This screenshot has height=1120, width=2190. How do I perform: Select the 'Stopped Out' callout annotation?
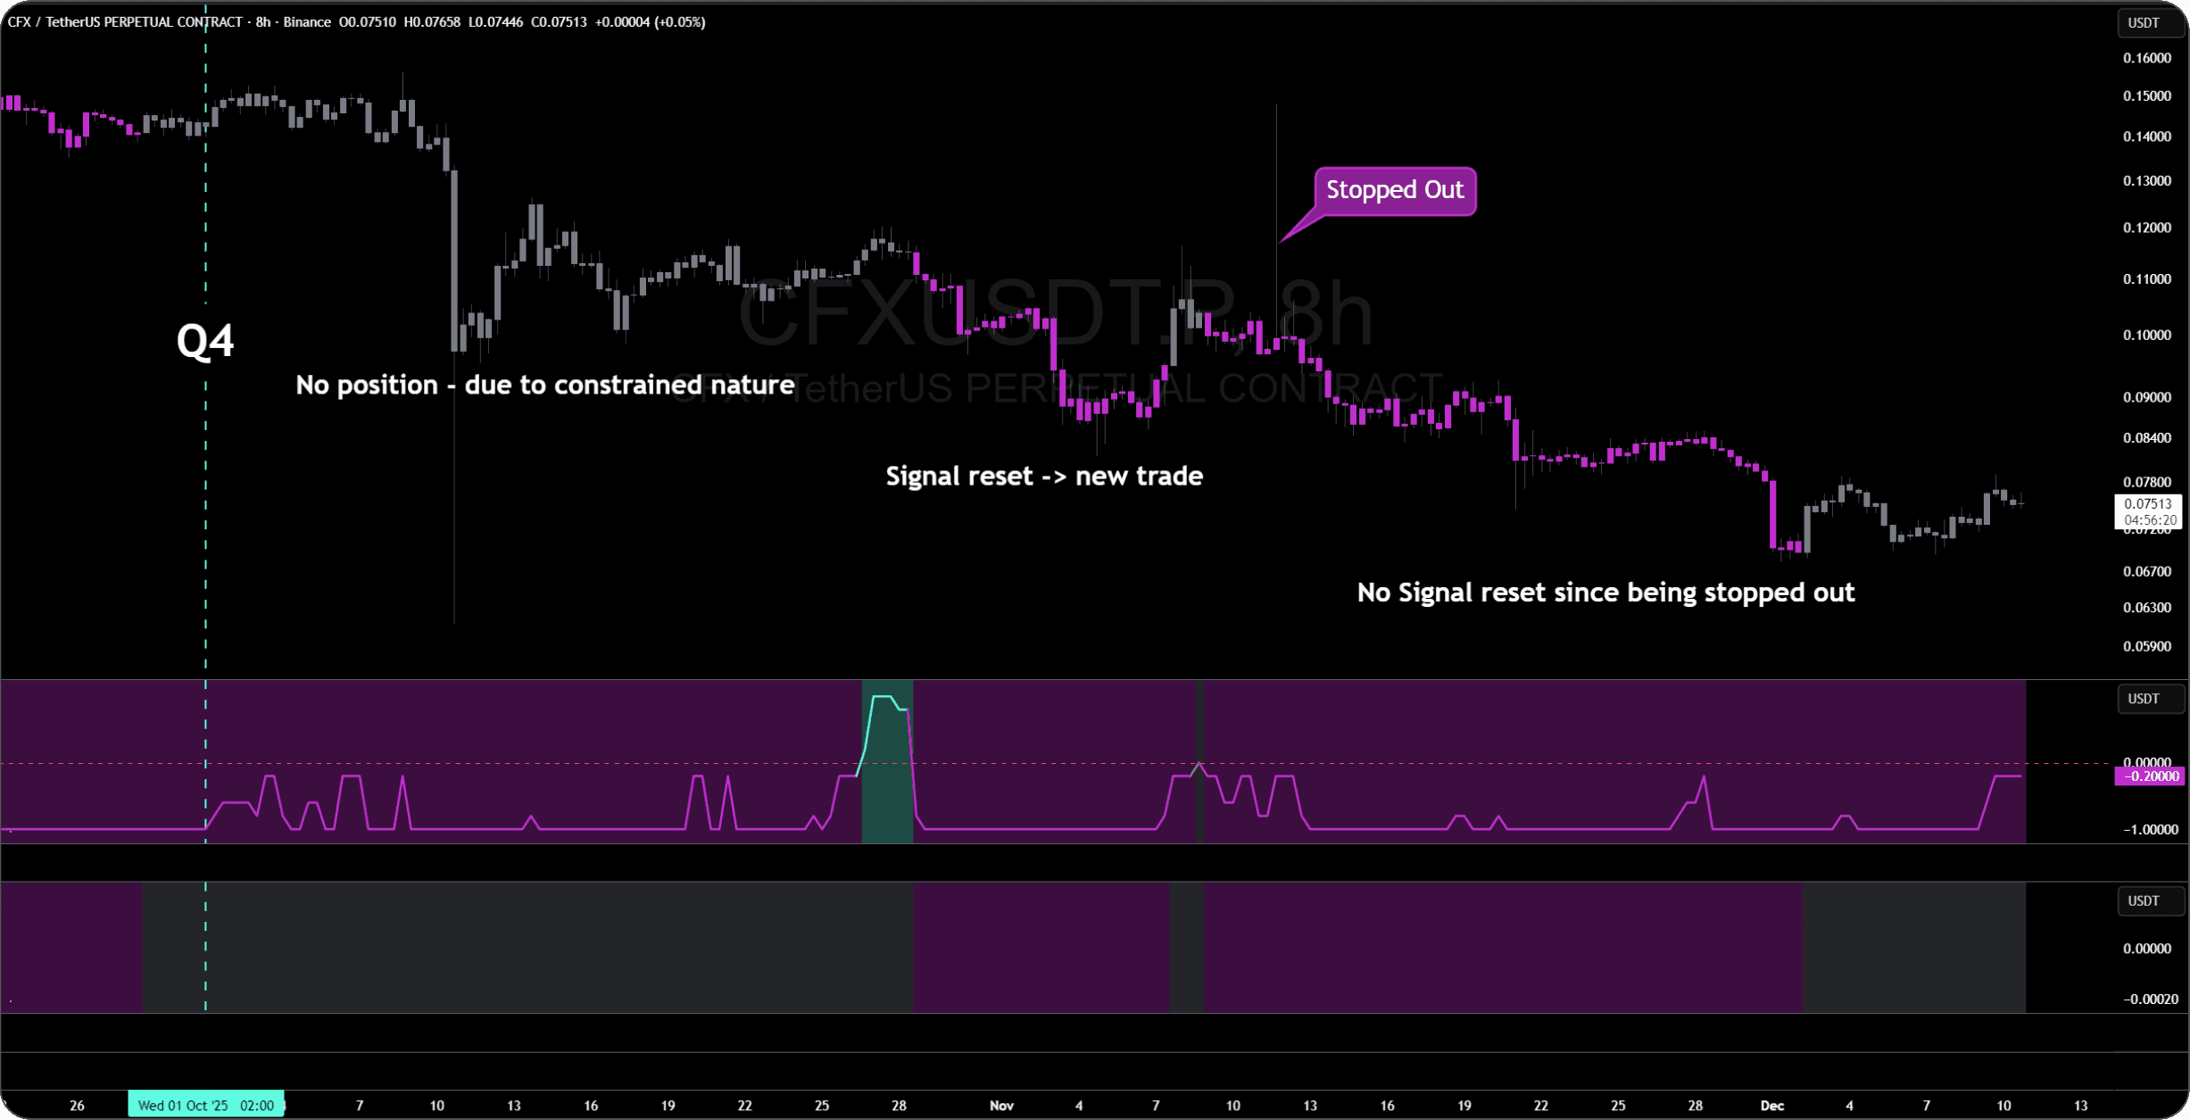coord(1394,190)
